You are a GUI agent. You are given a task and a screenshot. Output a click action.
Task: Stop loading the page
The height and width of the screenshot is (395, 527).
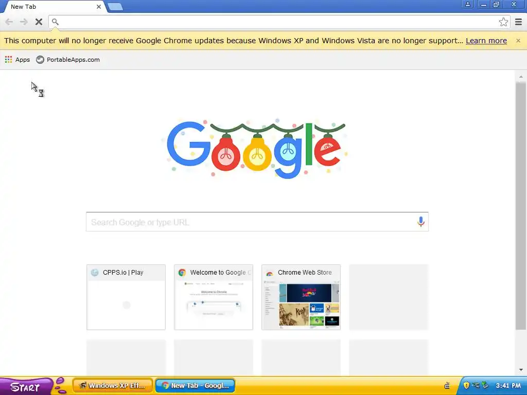click(x=39, y=22)
